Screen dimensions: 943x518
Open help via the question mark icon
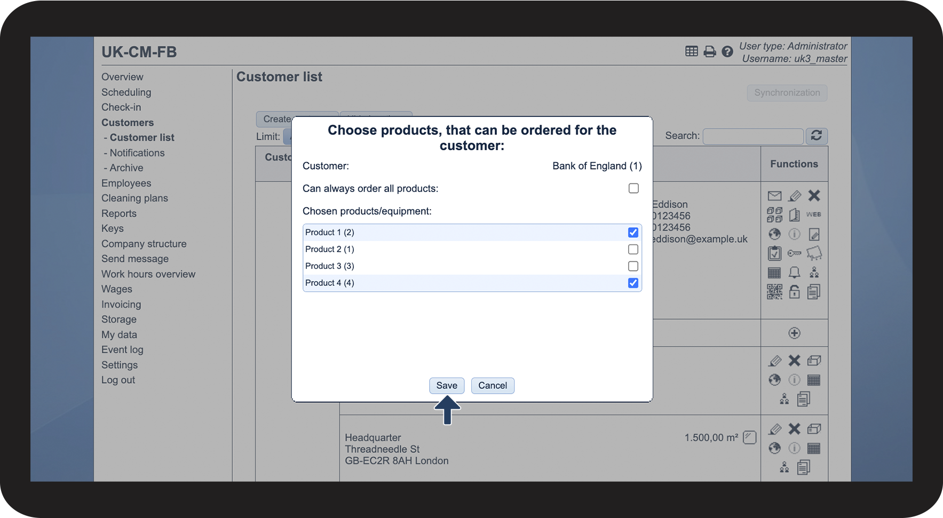click(727, 52)
